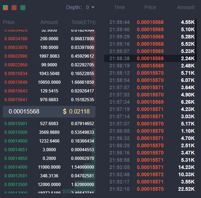Select sell order at price 0.00015834
This screenshot has width=201, height=198.
[49, 74]
